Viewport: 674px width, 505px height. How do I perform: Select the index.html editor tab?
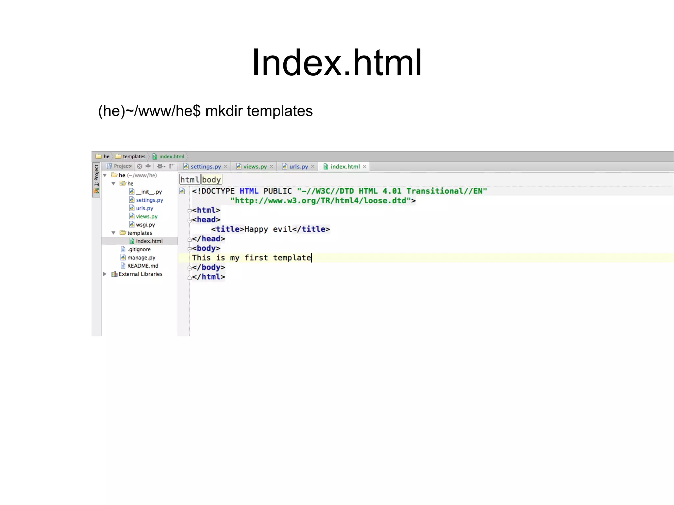345,167
